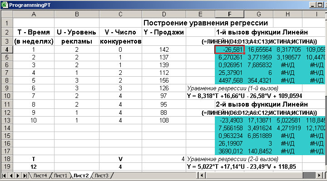Click cell containing 16,65564
The width and height of the screenshot is (327, 181).
tap(258, 49)
